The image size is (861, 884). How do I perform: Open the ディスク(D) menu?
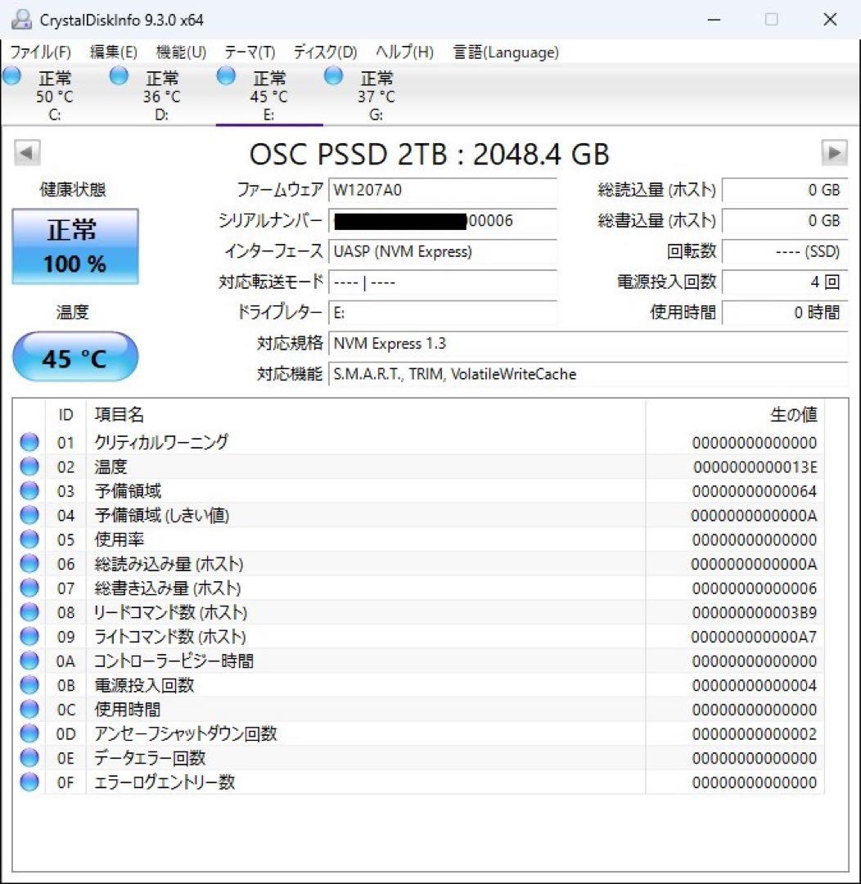coord(326,52)
